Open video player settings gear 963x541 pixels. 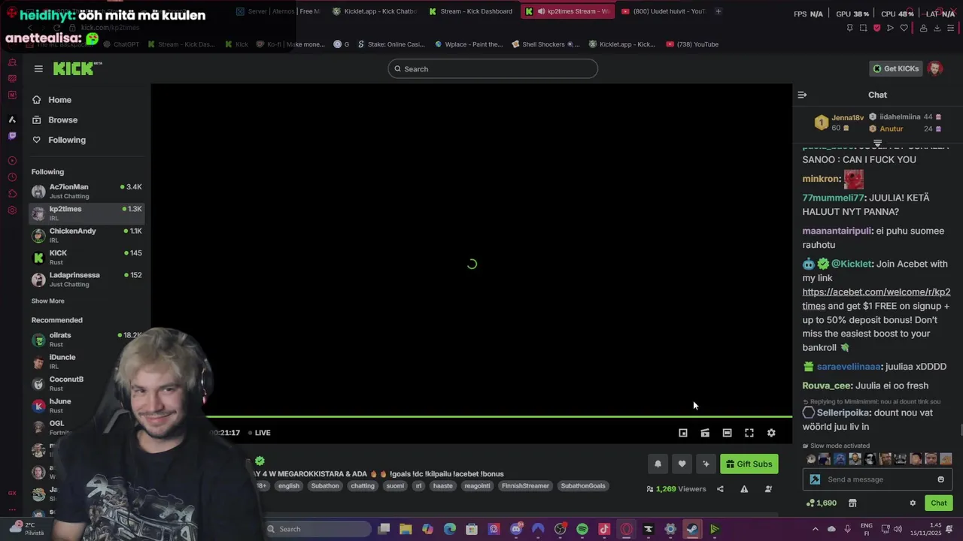point(771,433)
